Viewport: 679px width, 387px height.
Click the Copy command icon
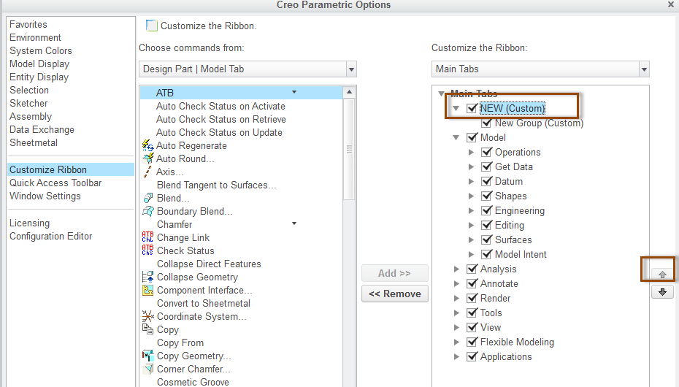147,329
